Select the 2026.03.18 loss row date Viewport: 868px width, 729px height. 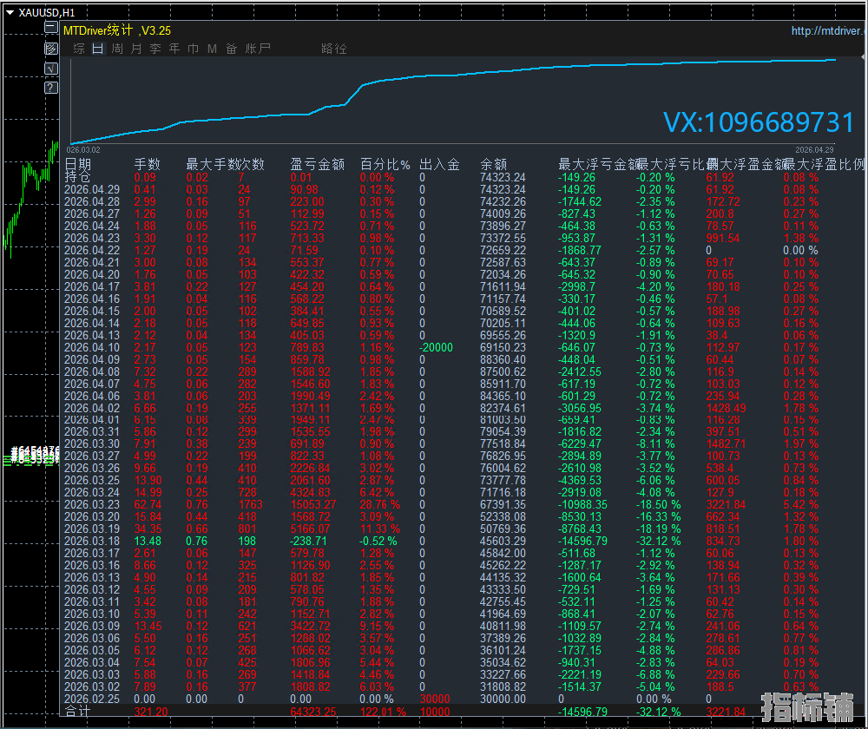tap(92, 541)
